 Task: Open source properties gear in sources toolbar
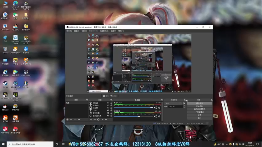tap(98, 120)
